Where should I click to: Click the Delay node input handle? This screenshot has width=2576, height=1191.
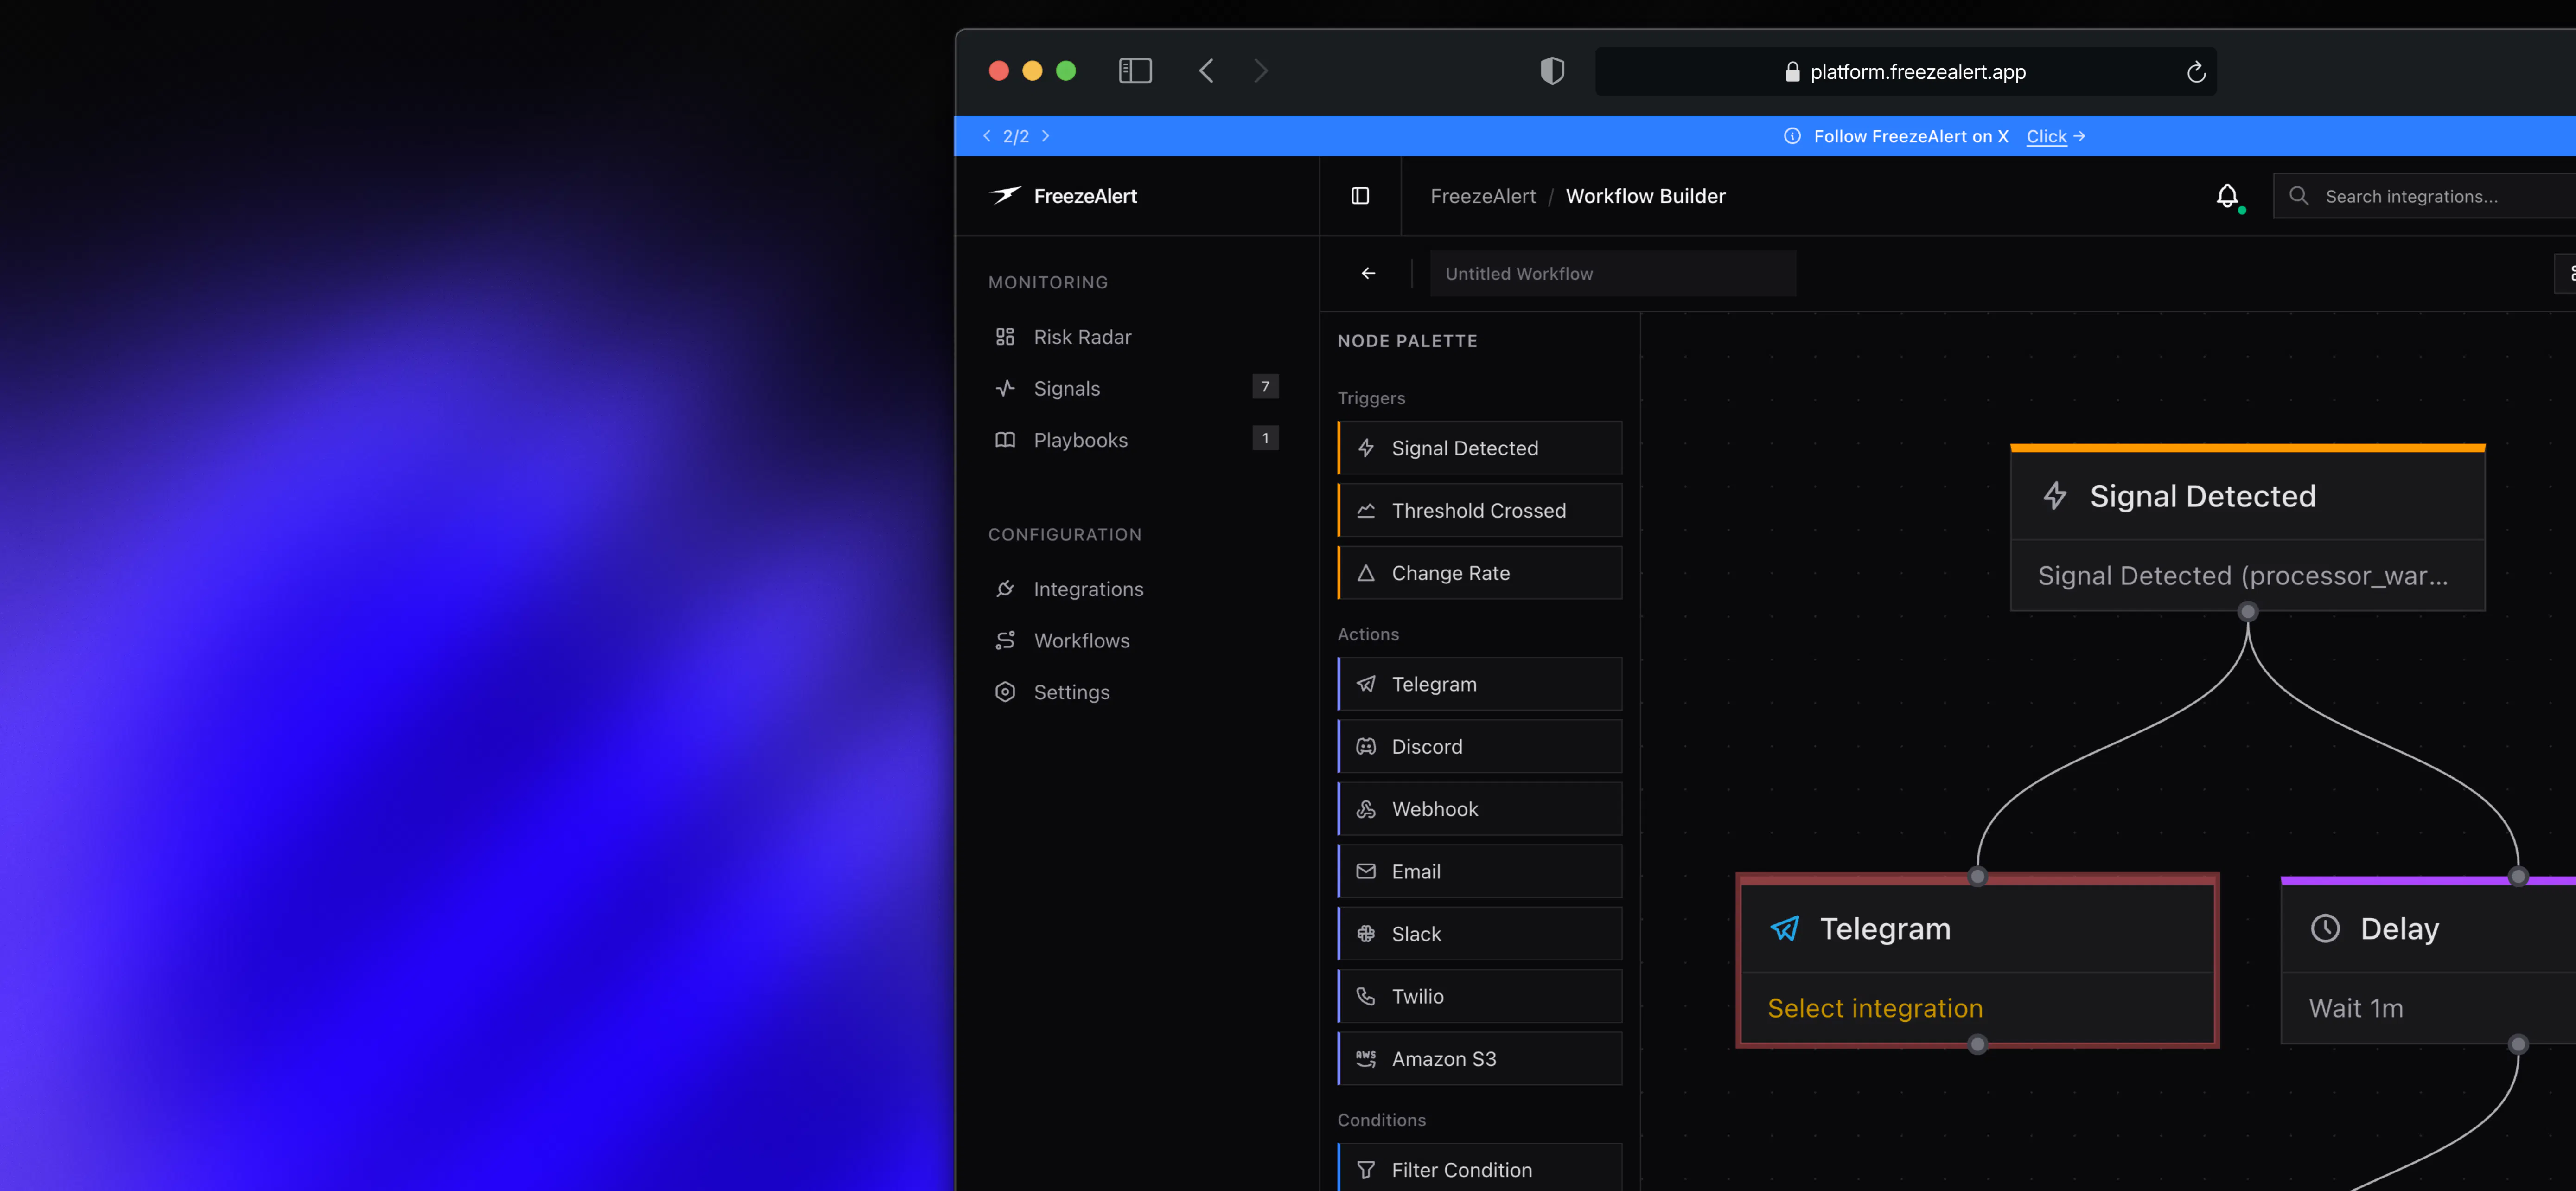pos(2518,876)
